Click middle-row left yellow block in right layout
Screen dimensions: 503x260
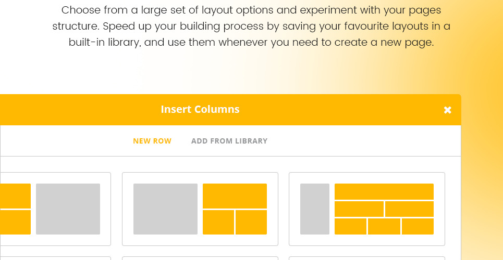pyautogui.click(x=359, y=209)
